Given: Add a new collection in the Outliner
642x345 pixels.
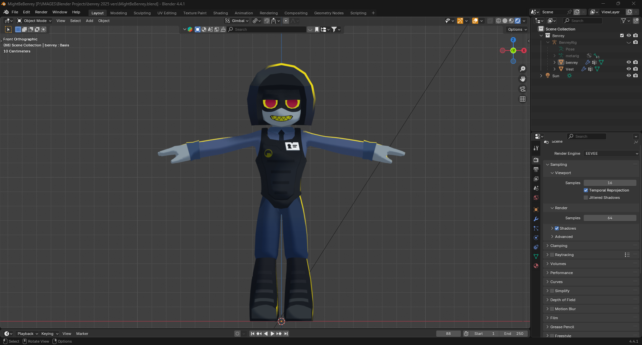Looking at the screenshot, I should (636, 21).
